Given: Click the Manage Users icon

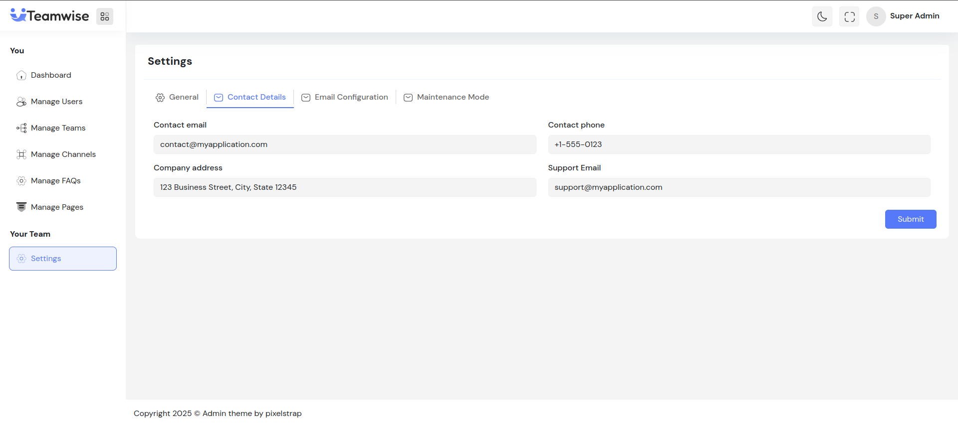Looking at the screenshot, I should [x=21, y=102].
